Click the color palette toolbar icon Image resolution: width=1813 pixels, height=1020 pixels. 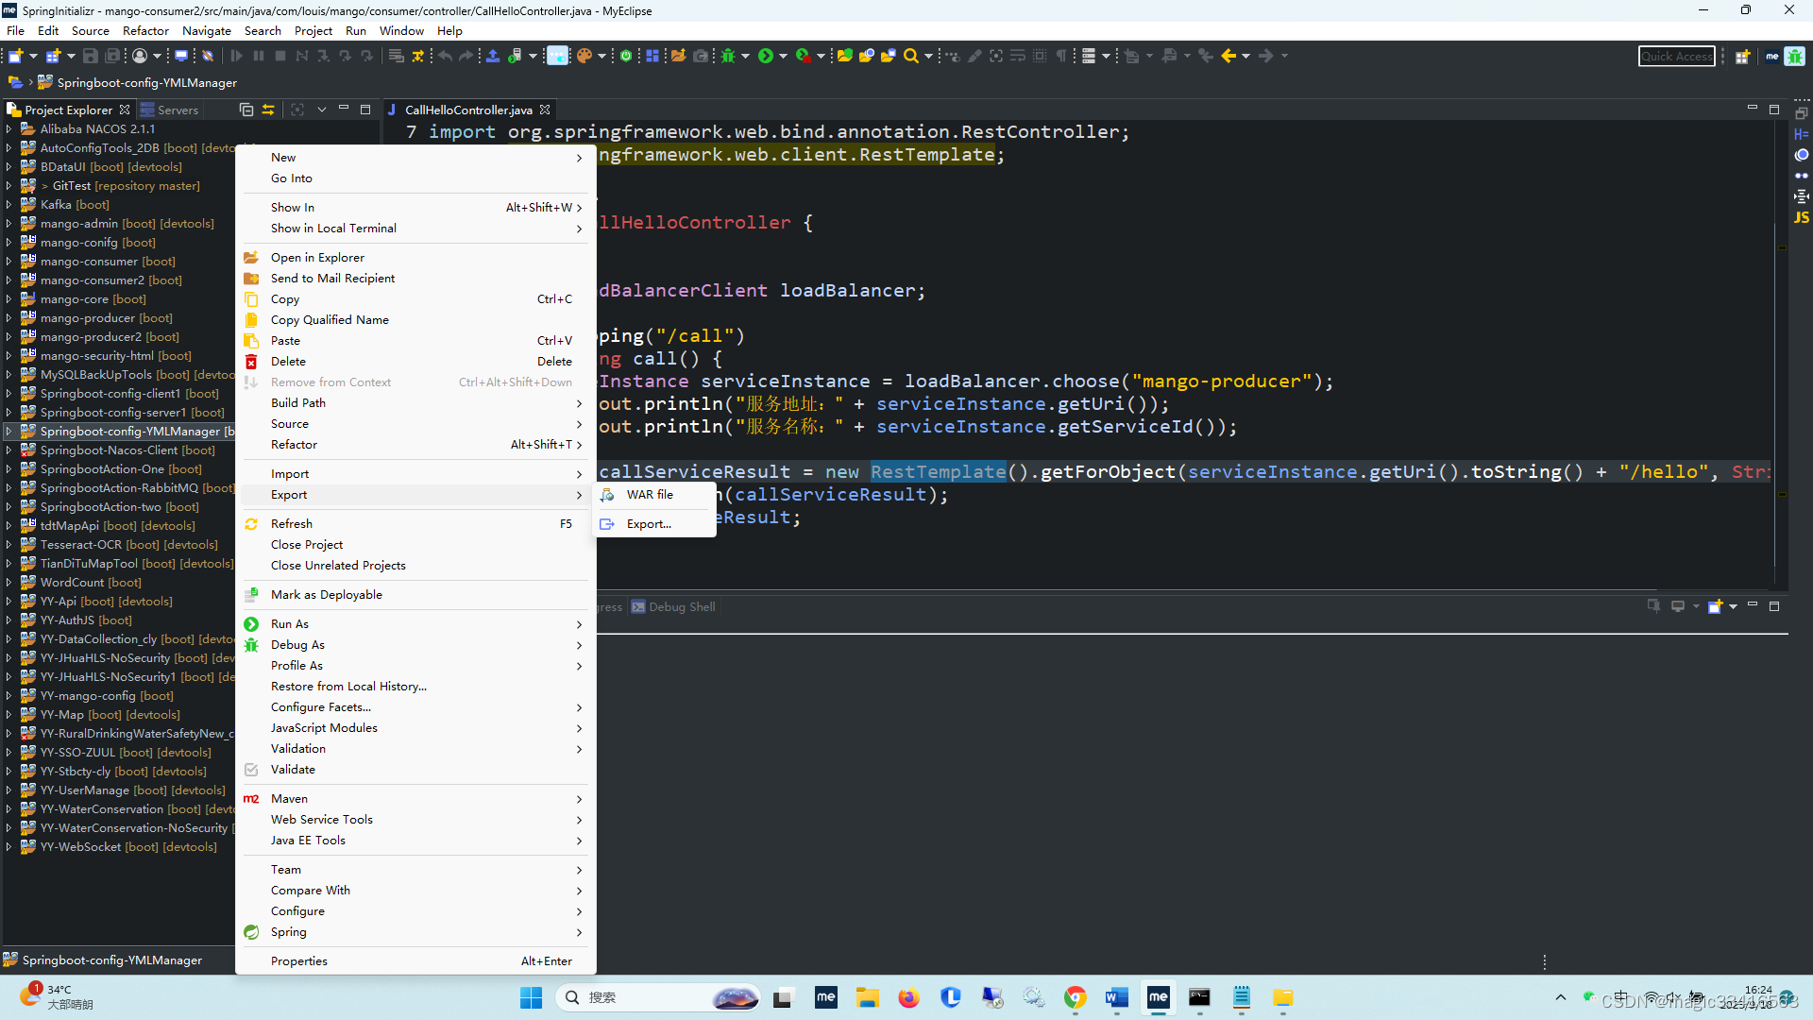tap(585, 56)
